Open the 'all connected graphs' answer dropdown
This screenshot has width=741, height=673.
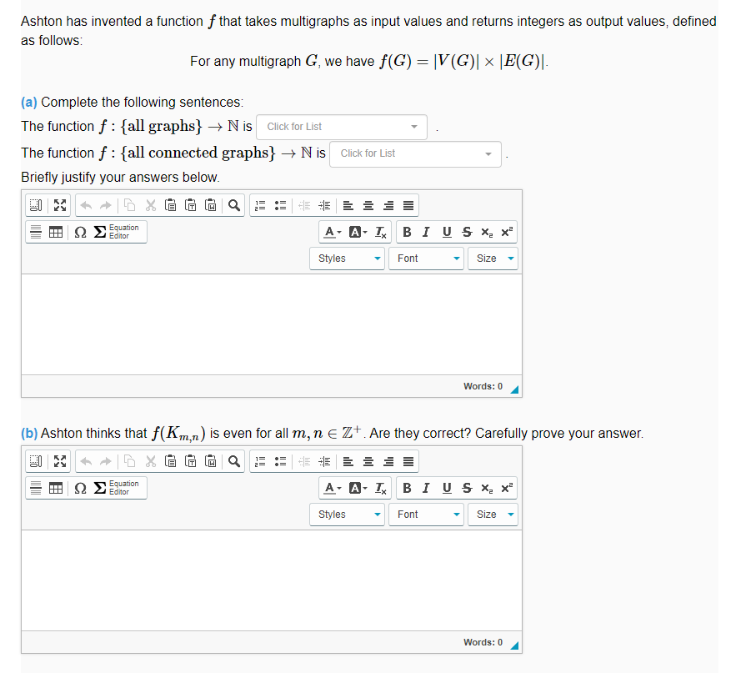click(415, 153)
